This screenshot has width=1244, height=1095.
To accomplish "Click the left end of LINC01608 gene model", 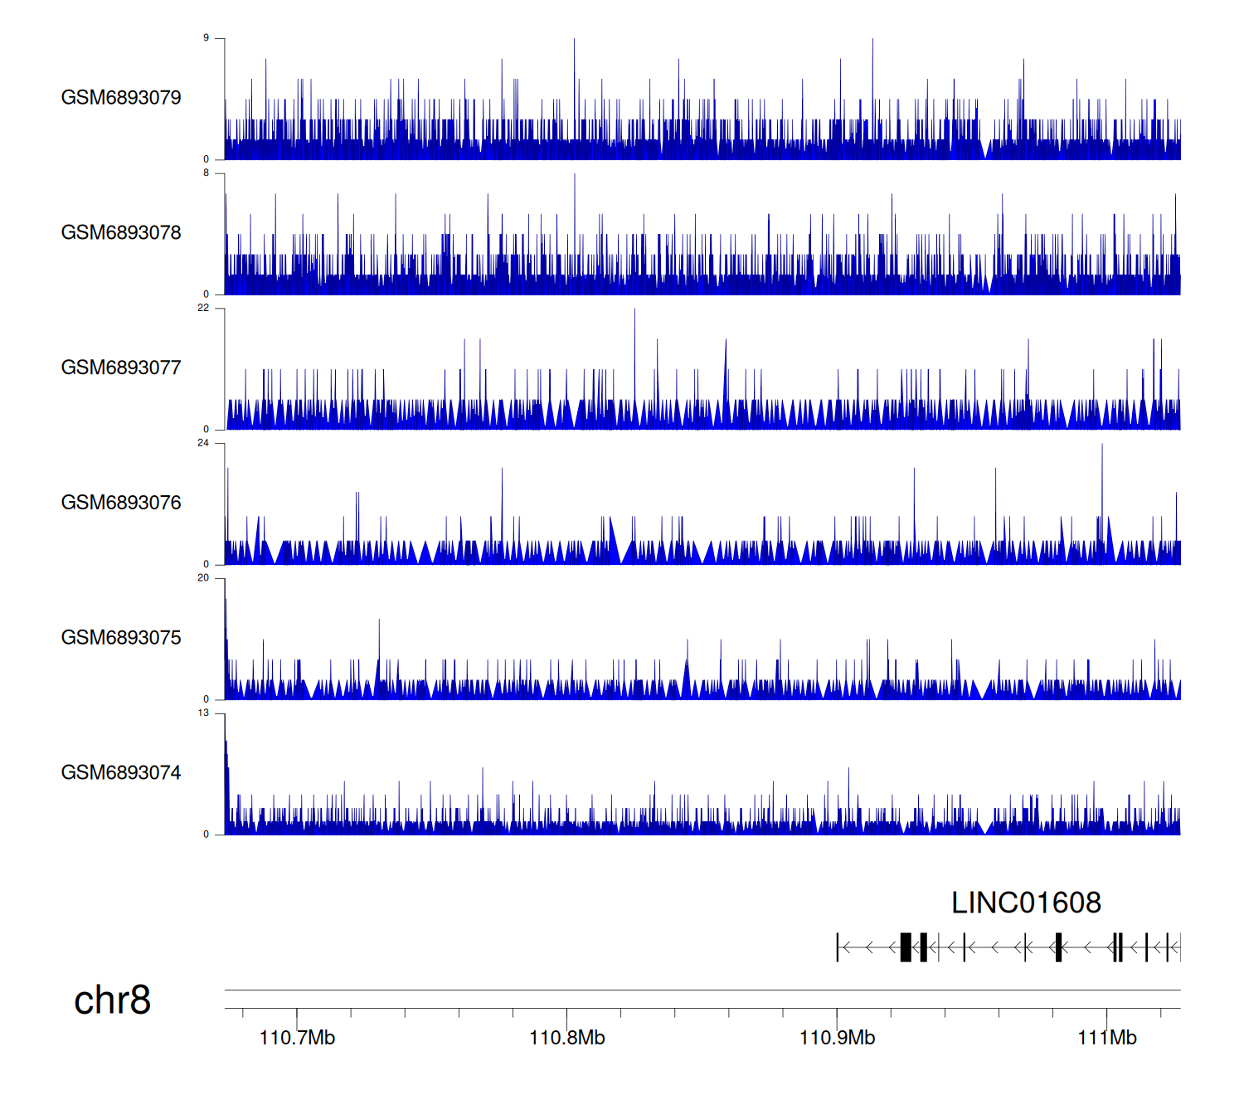I will [838, 947].
